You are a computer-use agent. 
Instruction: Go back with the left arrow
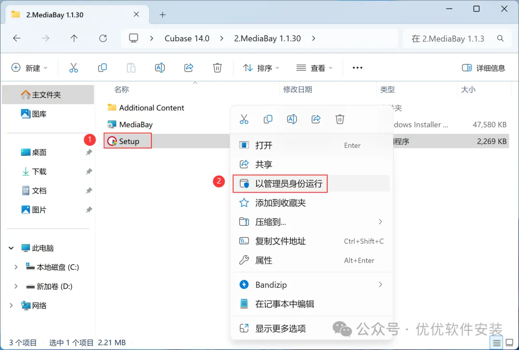pyautogui.click(x=16, y=38)
